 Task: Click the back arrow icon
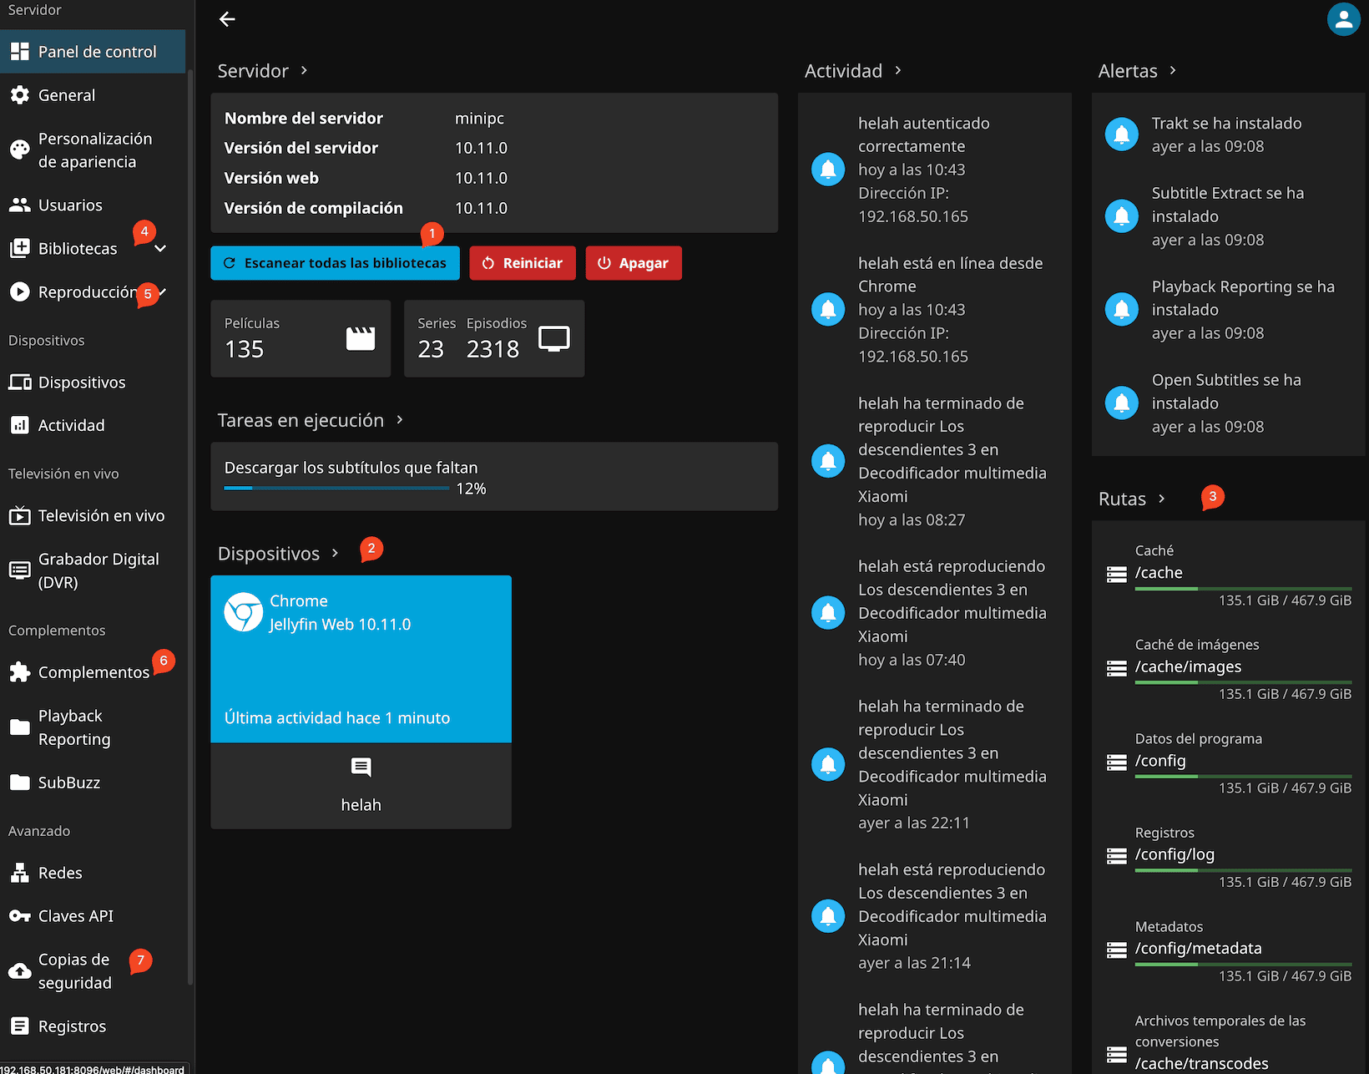(227, 19)
